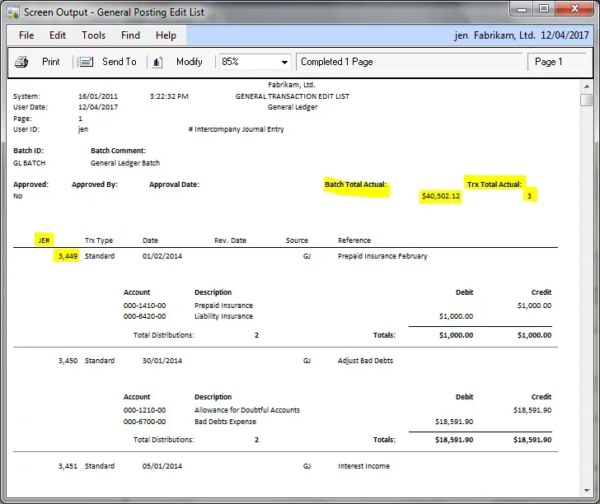Screen dimensions: 600x504
Task: Click the vertical scrollbar thumb
Action: click(586, 100)
